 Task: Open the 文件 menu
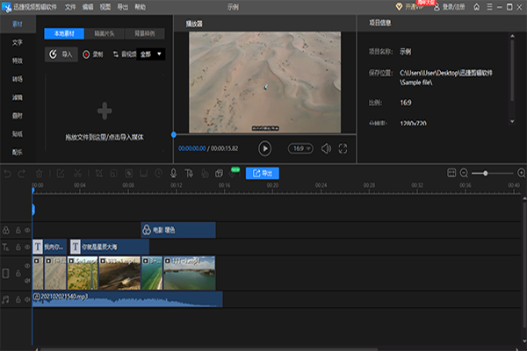coord(70,5)
